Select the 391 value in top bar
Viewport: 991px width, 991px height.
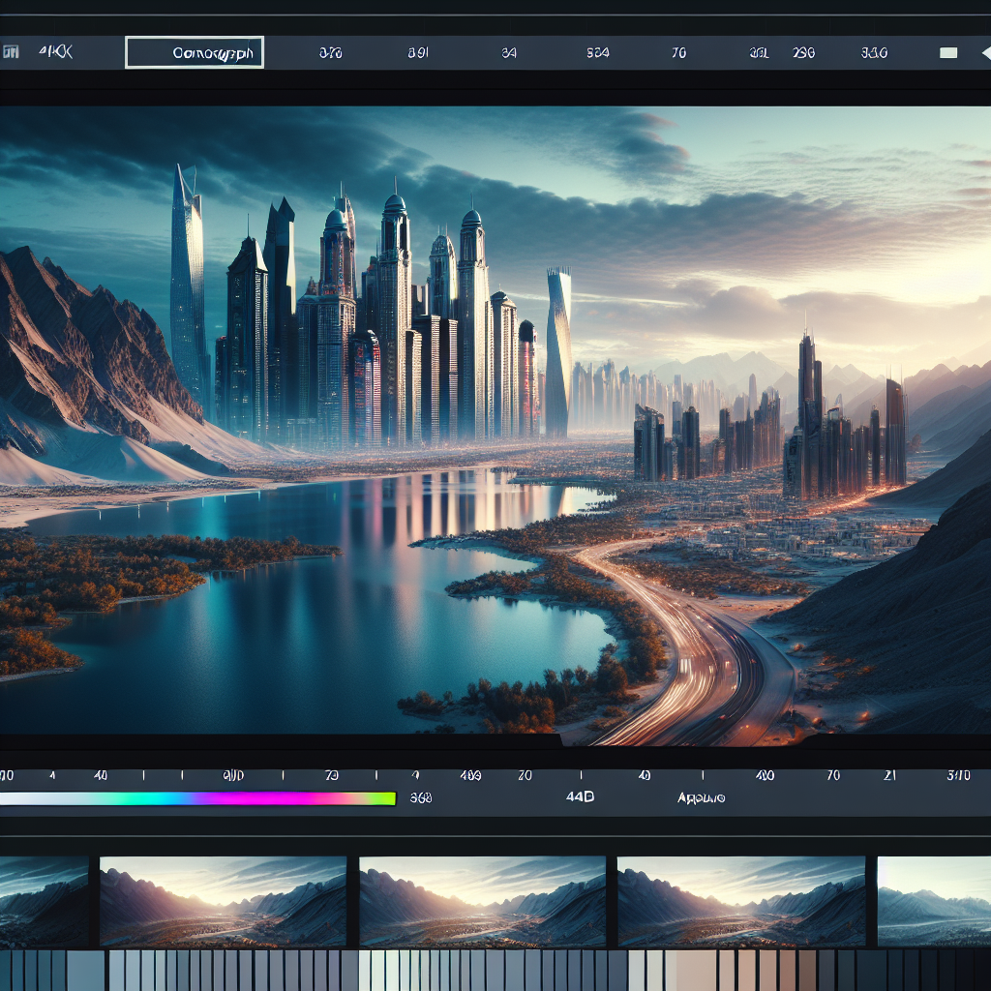417,53
